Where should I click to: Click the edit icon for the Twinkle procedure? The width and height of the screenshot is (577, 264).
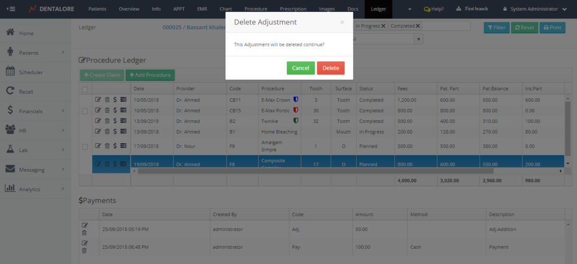pyautogui.click(x=98, y=121)
